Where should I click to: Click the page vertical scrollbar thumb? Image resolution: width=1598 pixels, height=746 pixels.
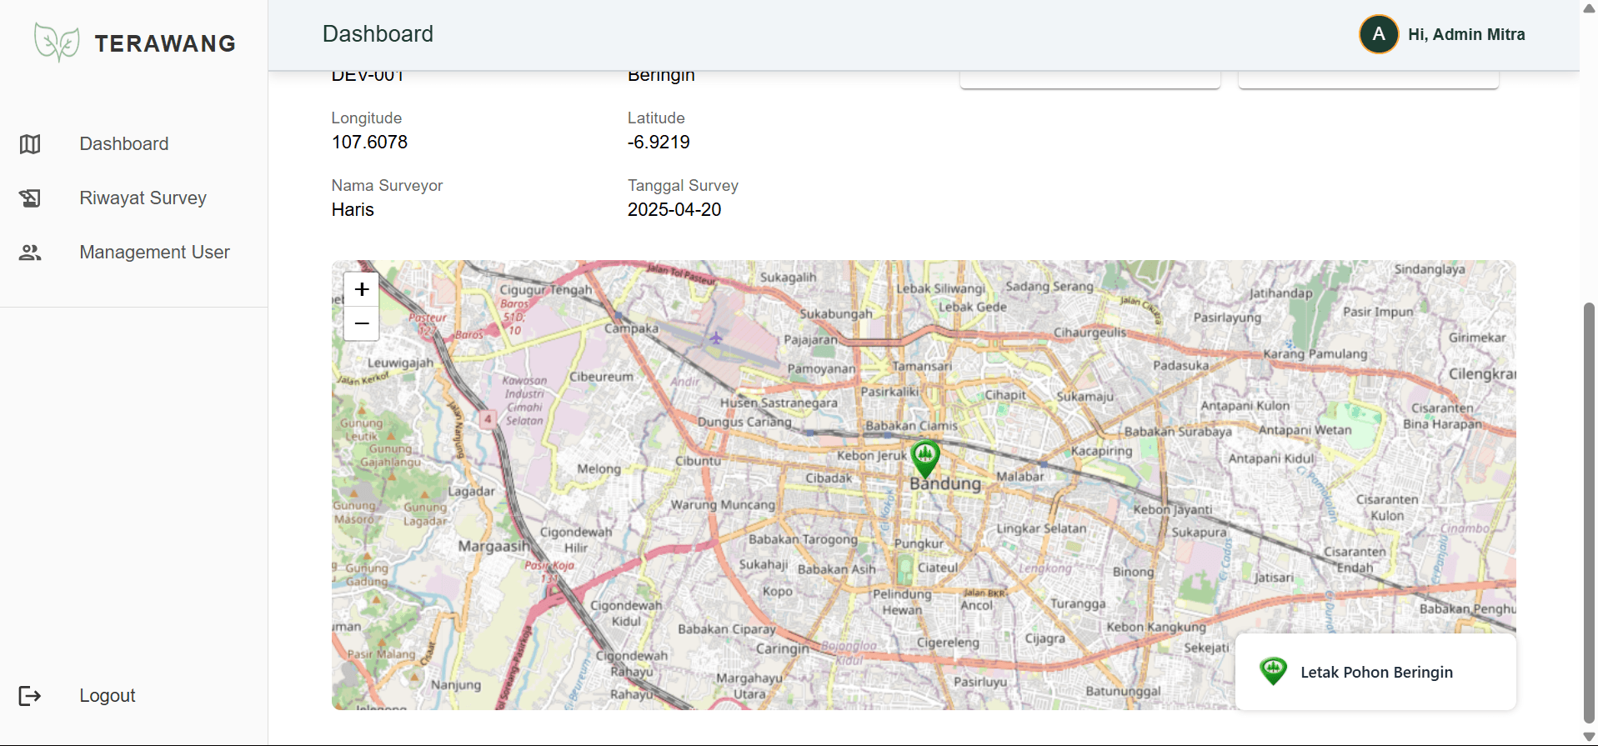[1589, 513]
